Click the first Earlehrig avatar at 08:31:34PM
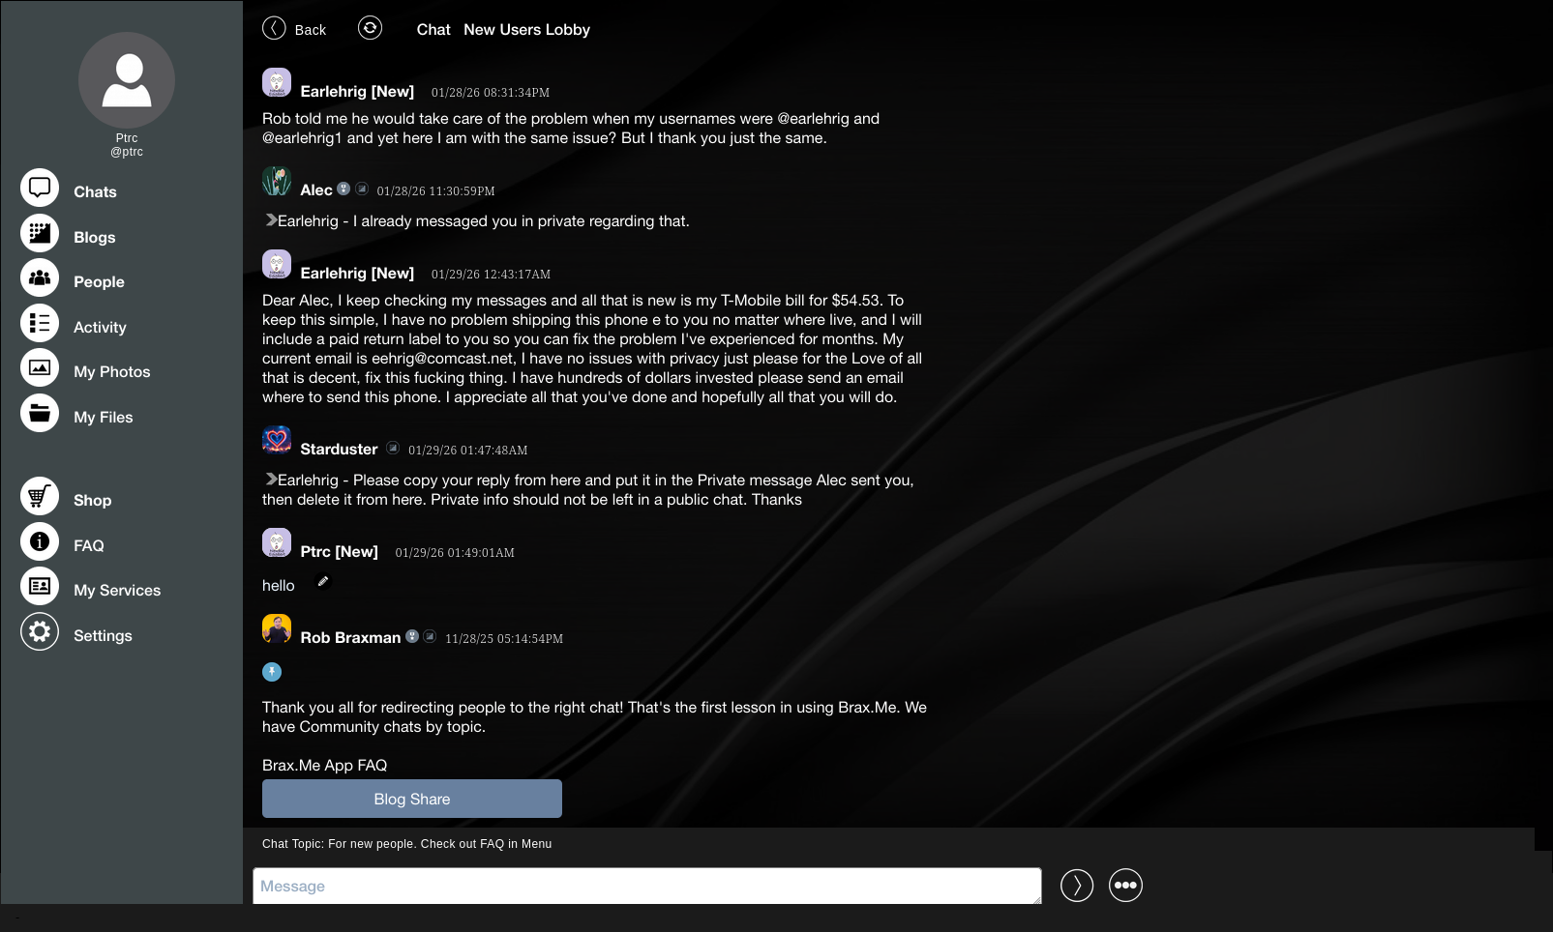The height and width of the screenshot is (932, 1553). [277, 82]
